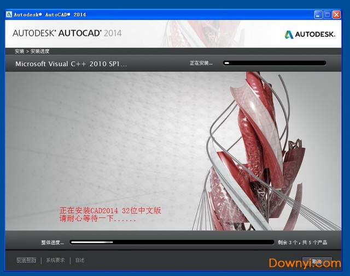Click the 正在安装 component progress bar
The width and height of the screenshot is (350, 276).
point(275,63)
